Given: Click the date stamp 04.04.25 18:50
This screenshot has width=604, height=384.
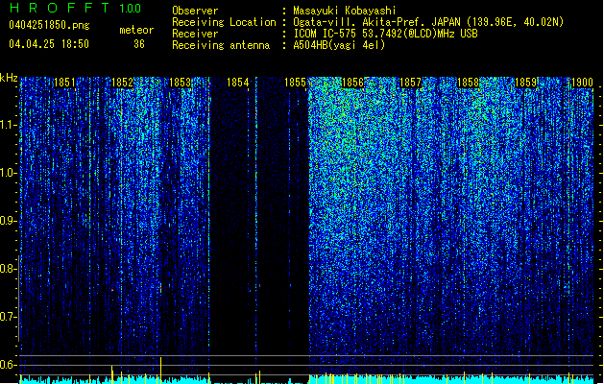Looking at the screenshot, I should [x=49, y=44].
